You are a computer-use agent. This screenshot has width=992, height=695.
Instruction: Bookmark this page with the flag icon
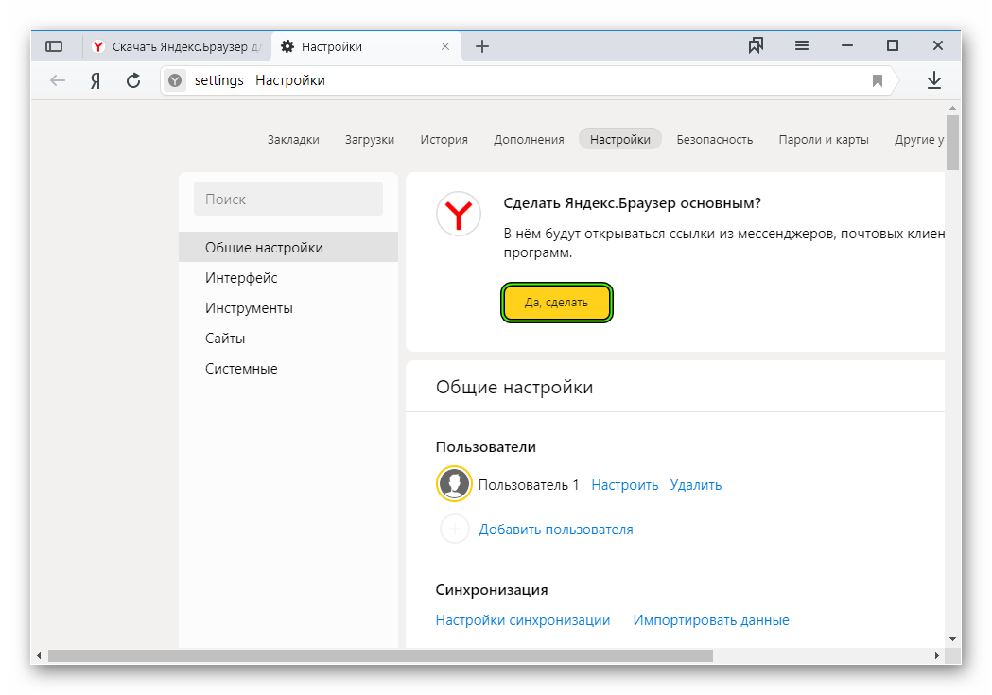877,80
